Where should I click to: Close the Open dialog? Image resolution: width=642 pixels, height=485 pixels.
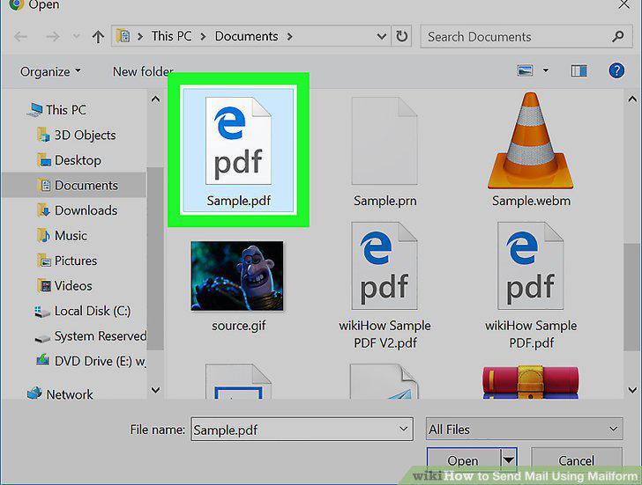click(624, 4)
